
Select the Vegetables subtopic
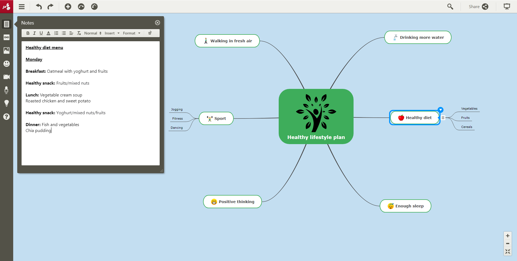click(469, 109)
